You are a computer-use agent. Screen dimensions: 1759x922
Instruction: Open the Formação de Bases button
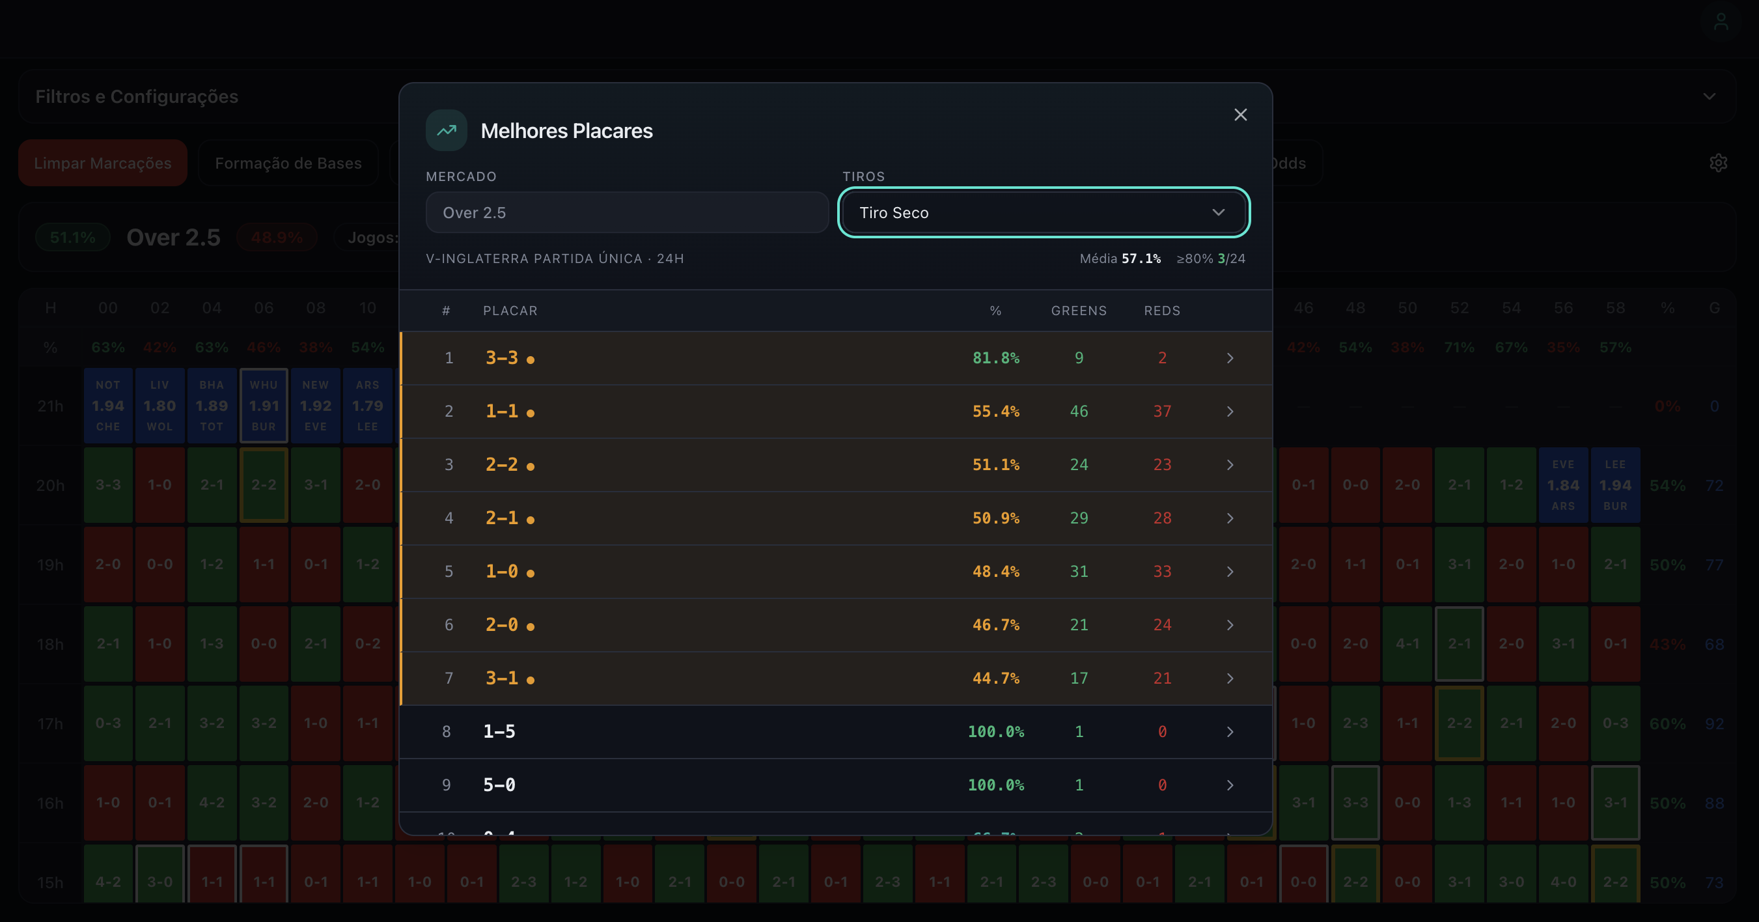288,163
